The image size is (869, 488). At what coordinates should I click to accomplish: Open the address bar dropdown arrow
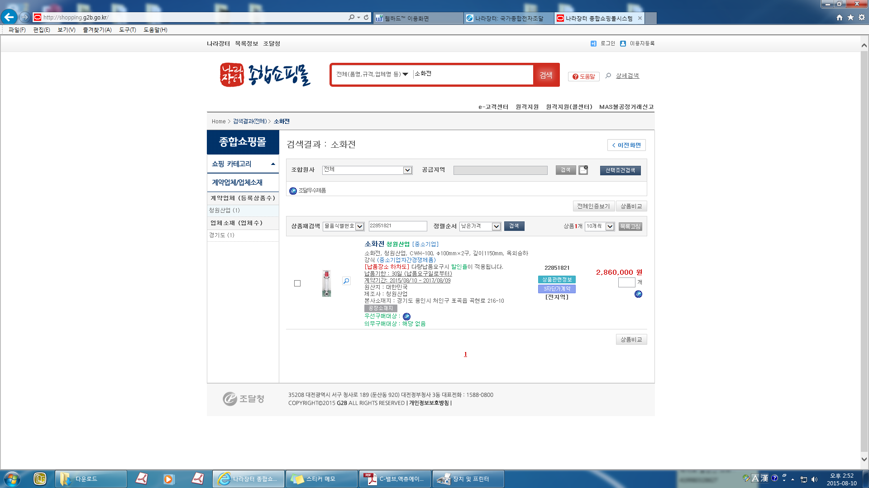tap(358, 17)
